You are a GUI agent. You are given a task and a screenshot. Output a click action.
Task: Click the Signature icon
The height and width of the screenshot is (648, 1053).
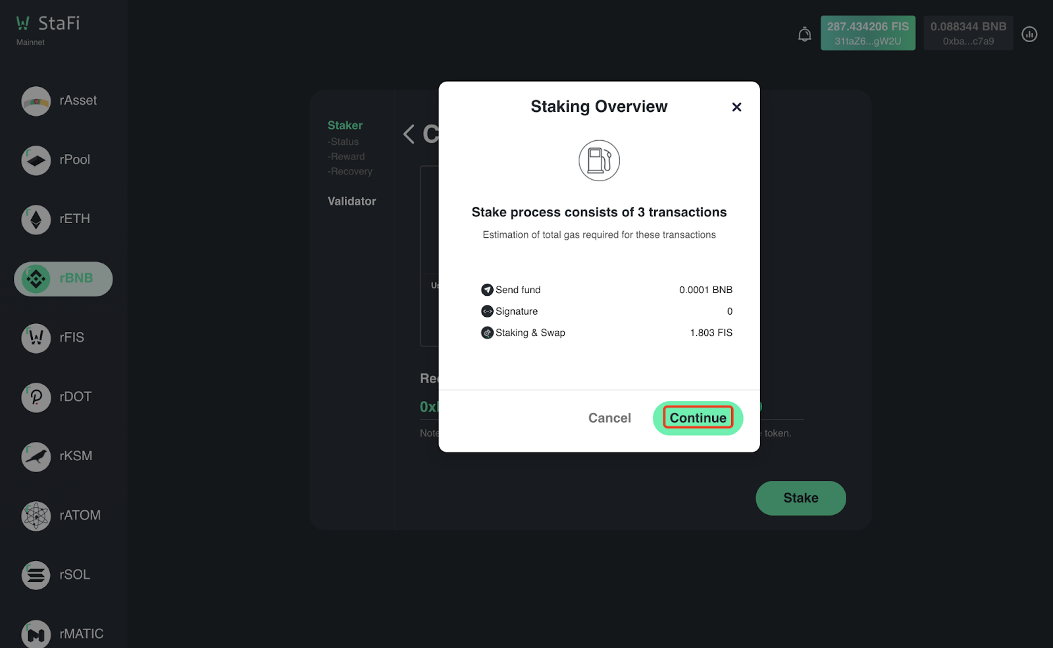pos(487,311)
